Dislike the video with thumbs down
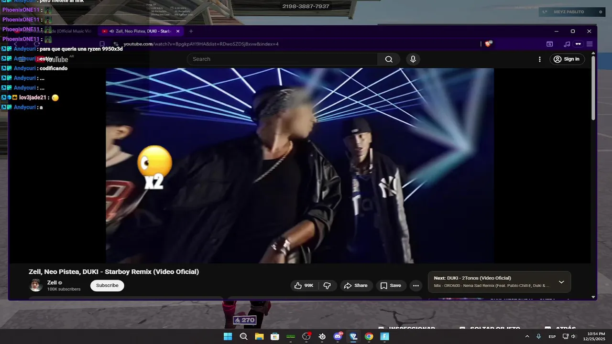Screen dimensions: 612x344 (328, 286)
